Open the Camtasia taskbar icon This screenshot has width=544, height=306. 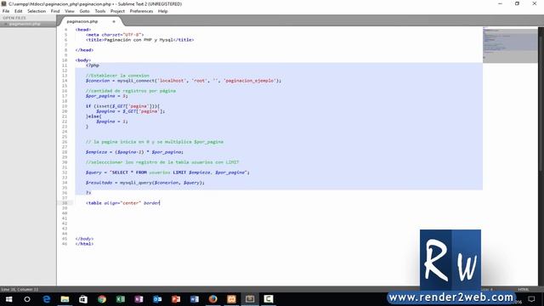[269, 299]
